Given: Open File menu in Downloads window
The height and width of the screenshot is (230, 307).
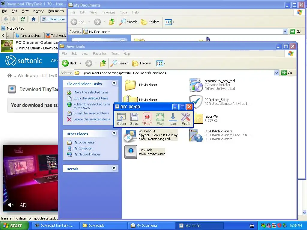Looking at the screenshot, I should pyautogui.click(x=64, y=54).
